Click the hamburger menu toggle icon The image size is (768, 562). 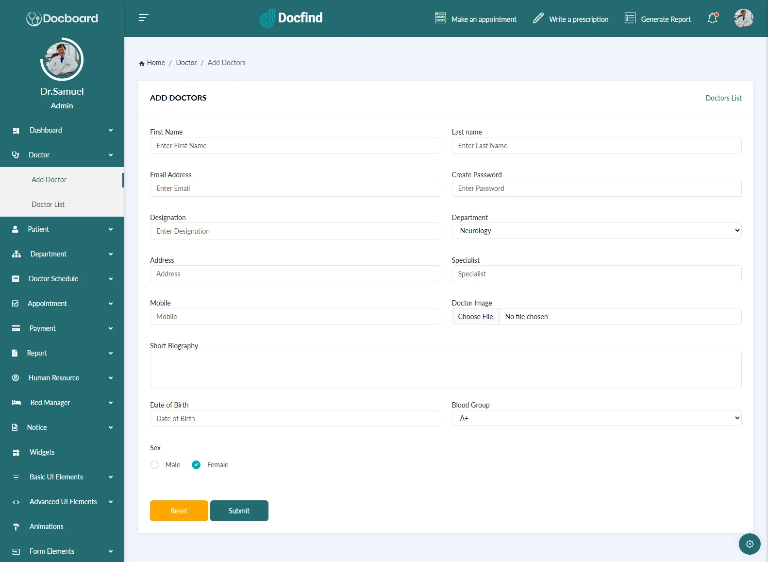click(143, 18)
